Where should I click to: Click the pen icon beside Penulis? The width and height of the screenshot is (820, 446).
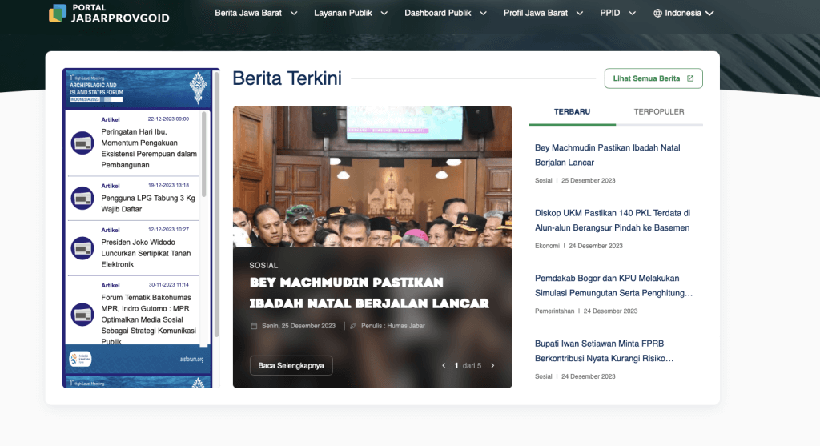[353, 326]
